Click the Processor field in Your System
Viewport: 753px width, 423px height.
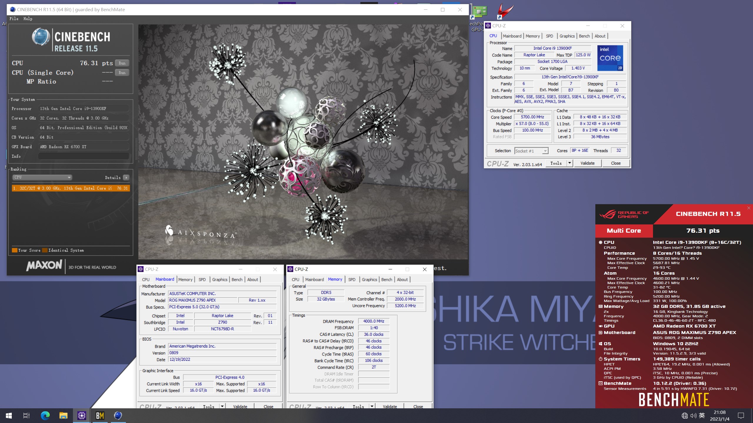84,109
